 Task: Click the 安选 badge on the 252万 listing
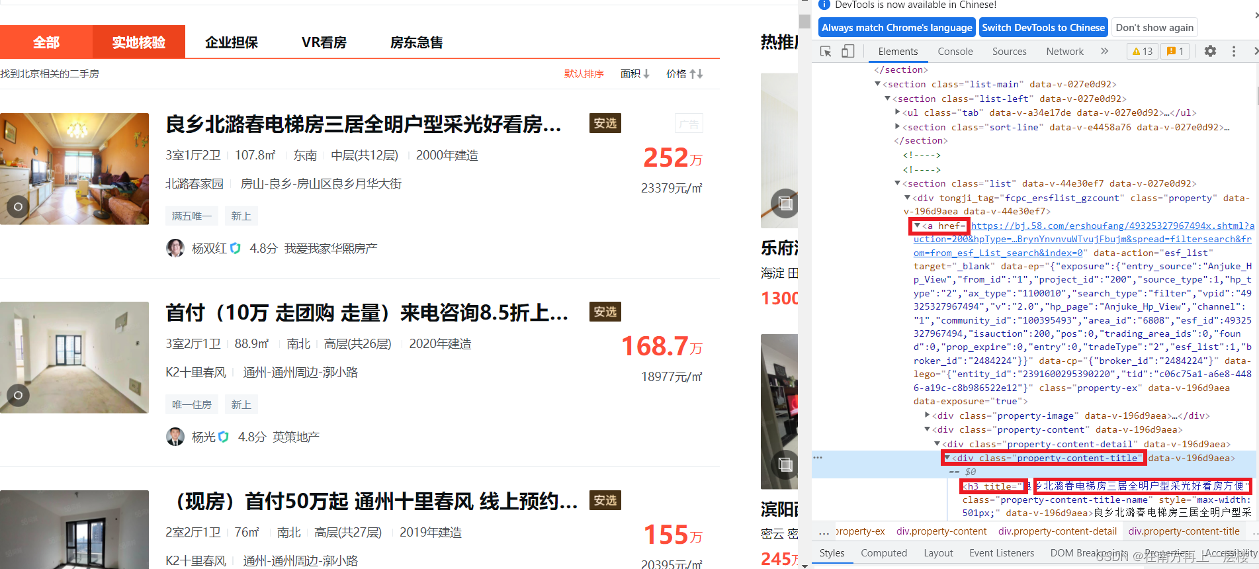point(605,123)
